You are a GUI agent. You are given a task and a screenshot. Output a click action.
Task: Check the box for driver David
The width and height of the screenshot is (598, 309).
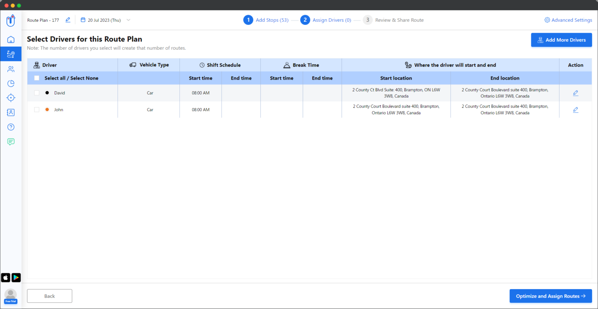(37, 93)
